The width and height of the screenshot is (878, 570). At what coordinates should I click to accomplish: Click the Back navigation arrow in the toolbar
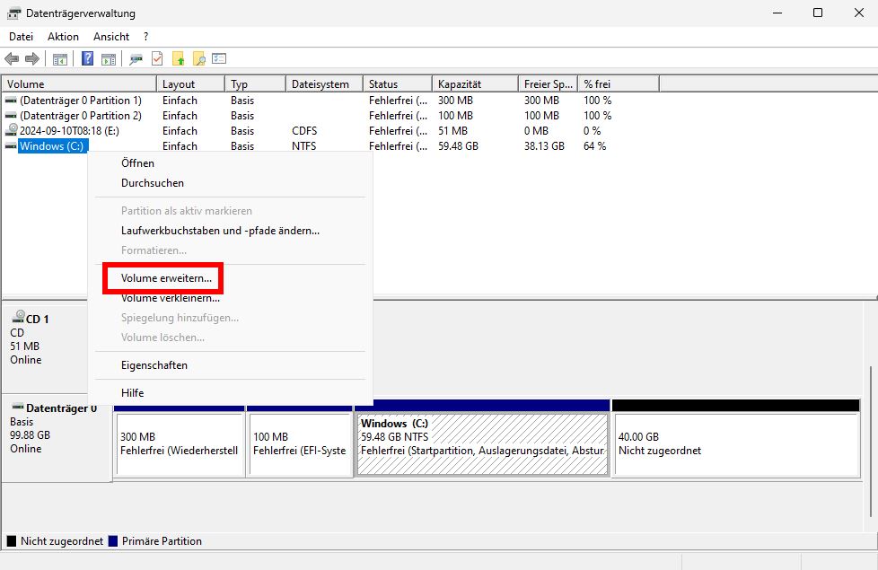(x=13, y=58)
